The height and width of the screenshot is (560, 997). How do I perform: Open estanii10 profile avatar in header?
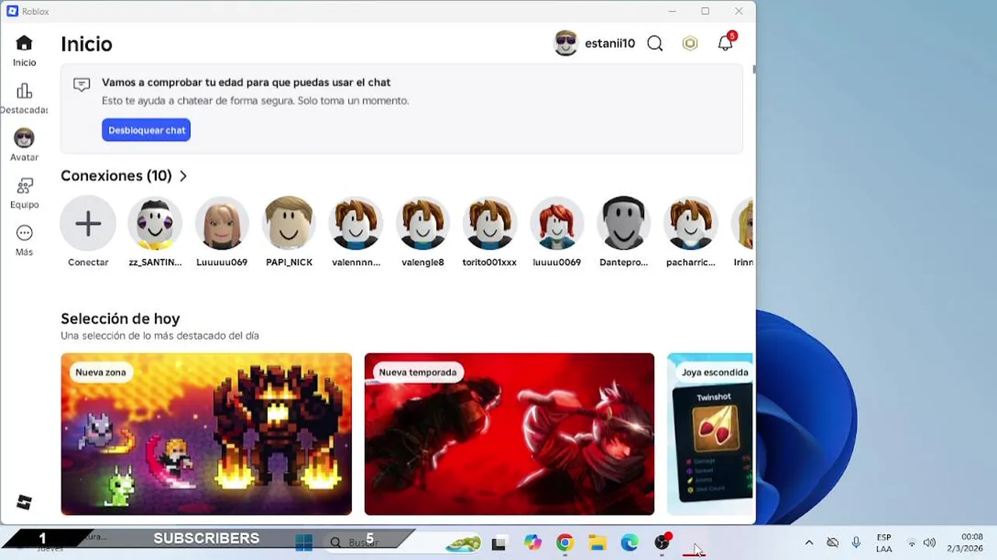point(566,44)
